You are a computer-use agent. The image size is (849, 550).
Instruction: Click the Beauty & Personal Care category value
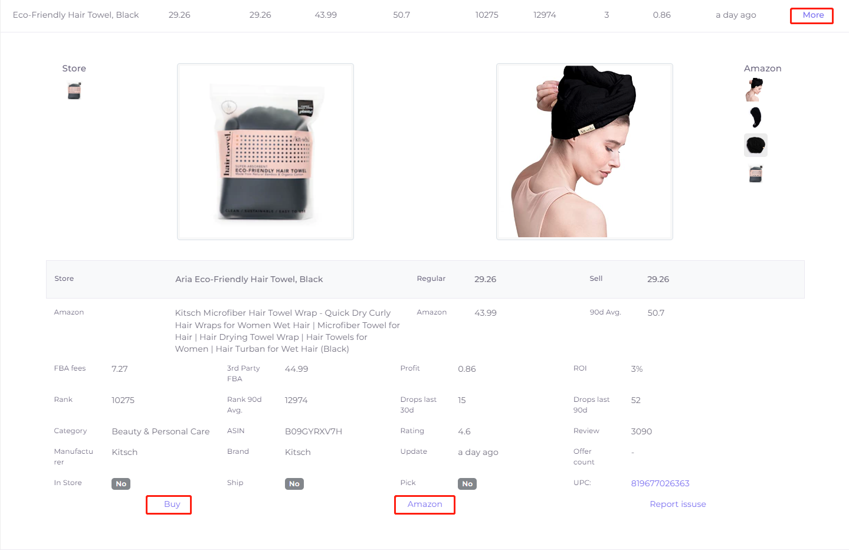160,431
